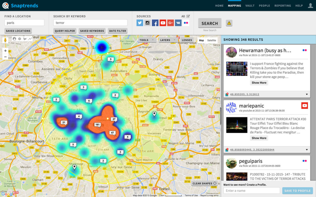This screenshot has height=197, width=316.
Task: Open the People menu
Action: 264,6
